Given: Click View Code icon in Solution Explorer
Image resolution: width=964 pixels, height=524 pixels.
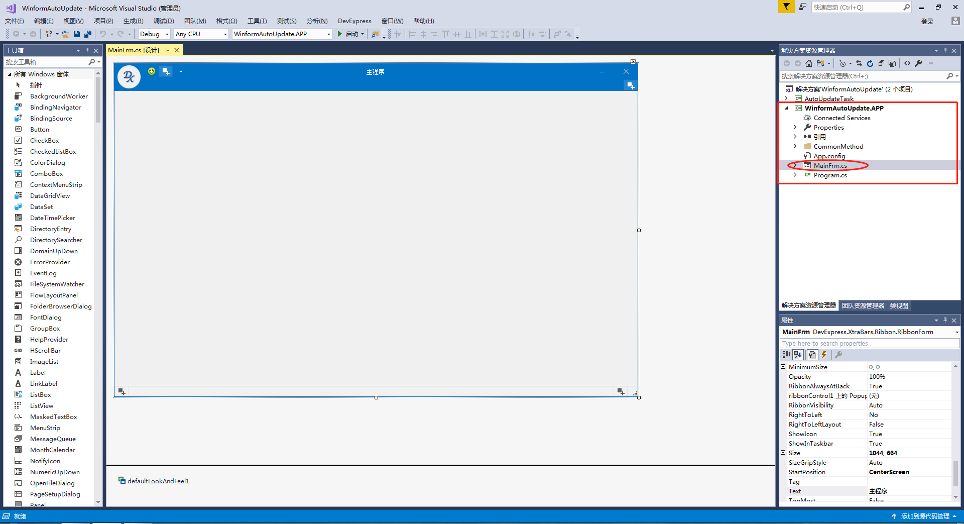Looking at the screenshot, I should pyautogui.click(x=907, y=63).
